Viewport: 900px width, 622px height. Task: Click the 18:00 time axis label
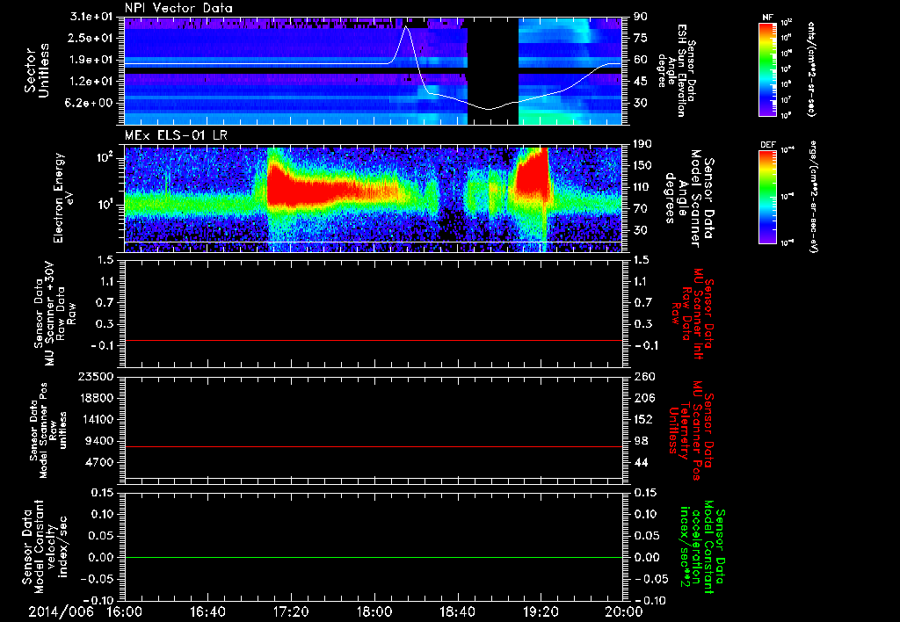coord(374,611)
